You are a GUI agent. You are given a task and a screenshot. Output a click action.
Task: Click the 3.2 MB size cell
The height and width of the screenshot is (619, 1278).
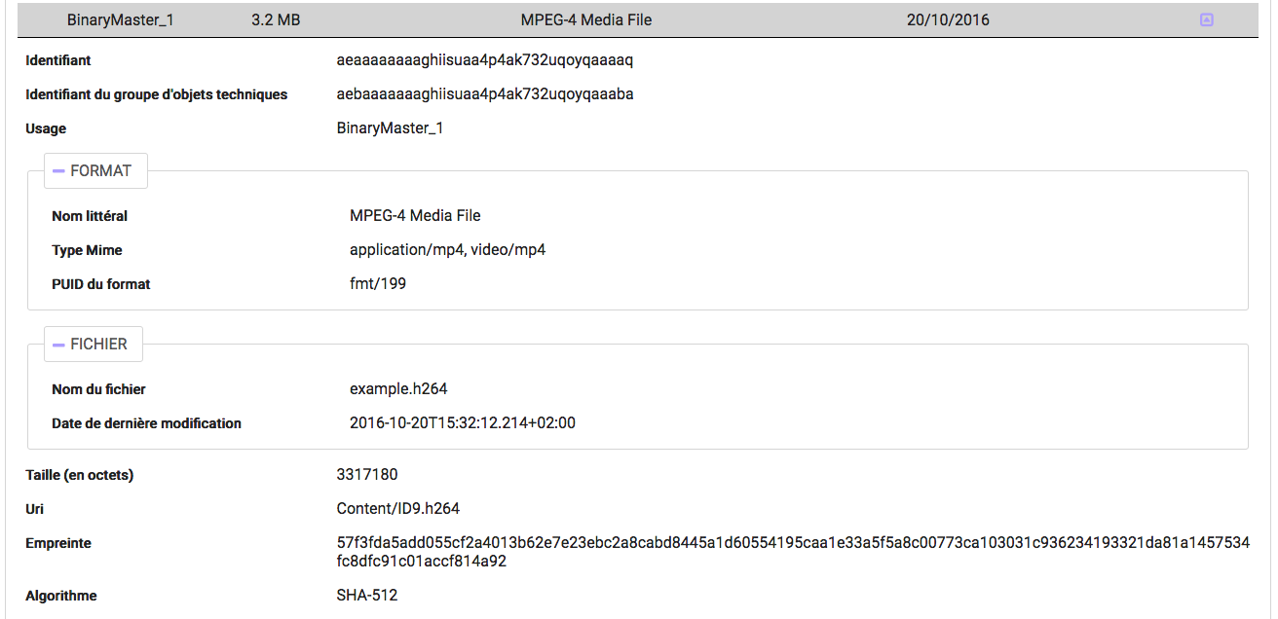tap(276, 19)
